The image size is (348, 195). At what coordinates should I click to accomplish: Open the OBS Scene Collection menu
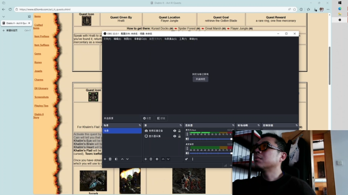pyautogui.click(x=171, y=39)
